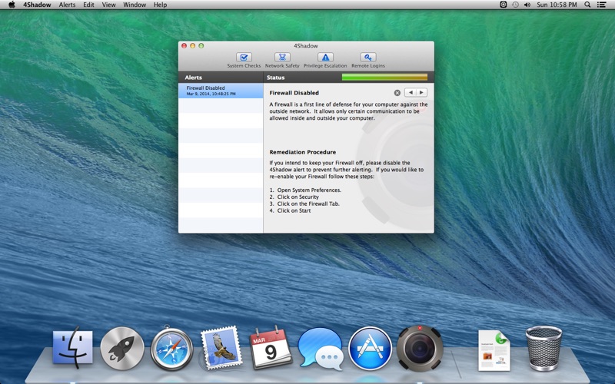Click step text 'Click on the Firewall Tab.'

pos(308,204)
